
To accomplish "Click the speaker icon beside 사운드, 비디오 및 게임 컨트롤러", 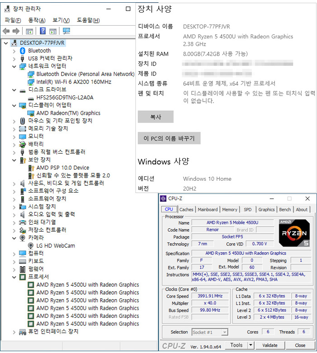I will pyautogui.click(x=22, y=183).
